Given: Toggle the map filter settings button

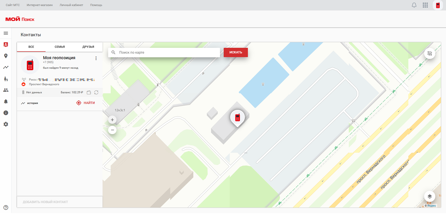Looking at the screenshot, I should tap(429, 54).
